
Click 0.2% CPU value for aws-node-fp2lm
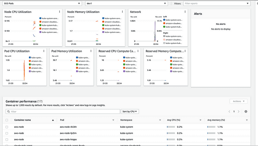coord(180,133)
